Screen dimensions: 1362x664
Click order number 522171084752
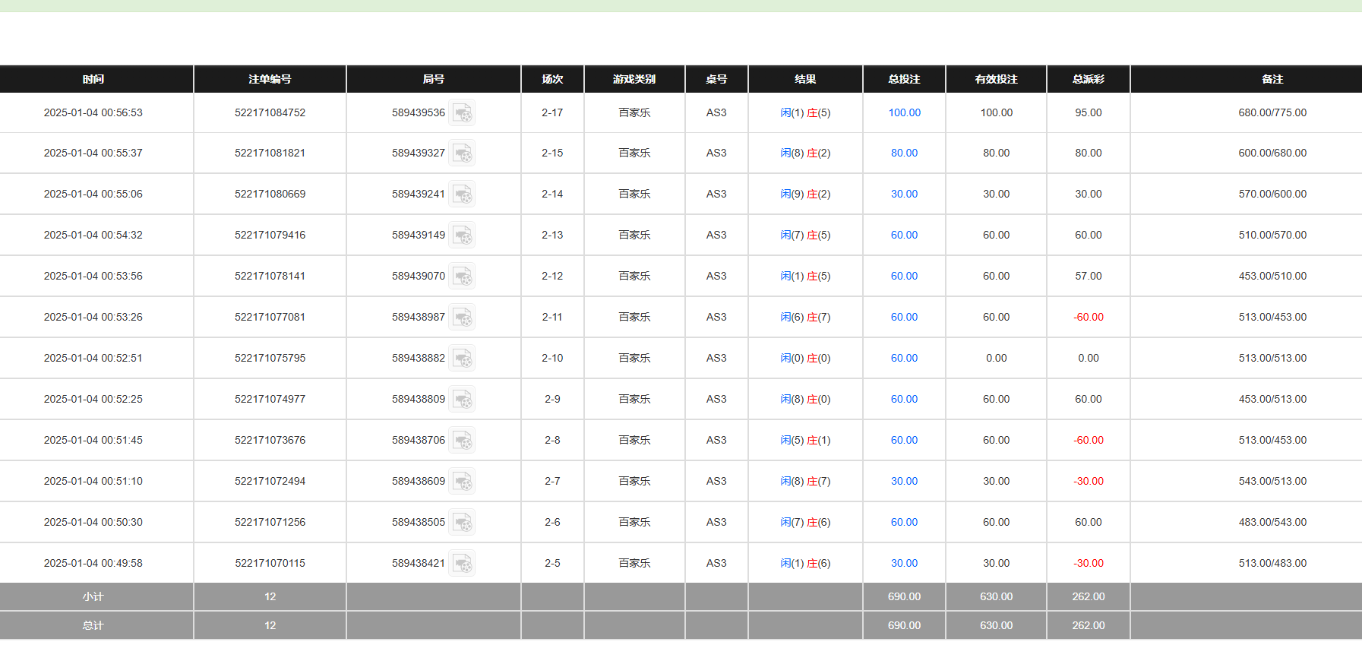click(270, 113)
